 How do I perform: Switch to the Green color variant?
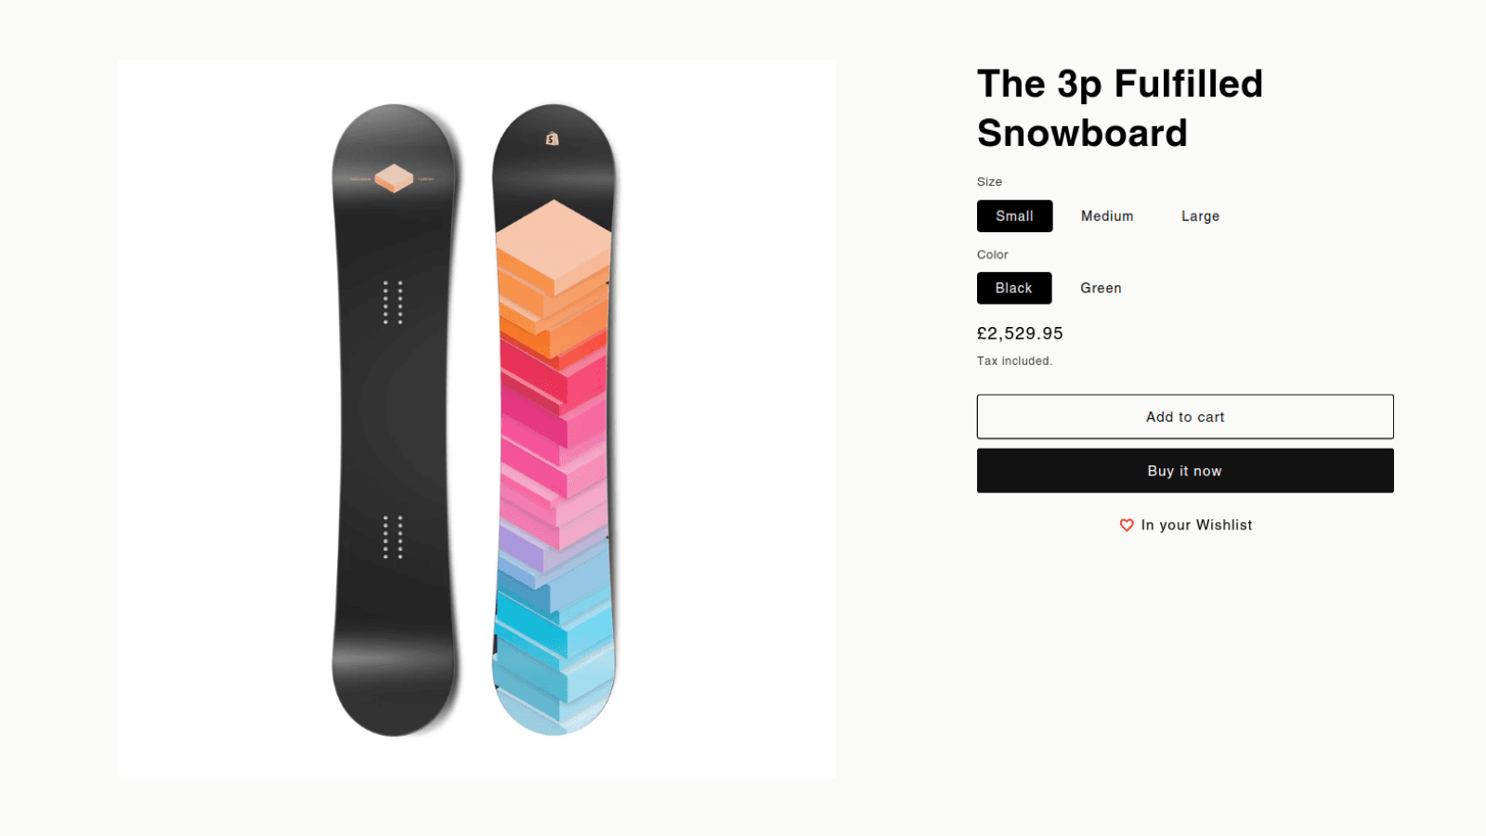(1101, 288)
